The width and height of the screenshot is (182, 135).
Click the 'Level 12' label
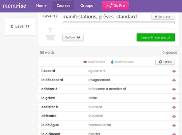coord(50,16)
